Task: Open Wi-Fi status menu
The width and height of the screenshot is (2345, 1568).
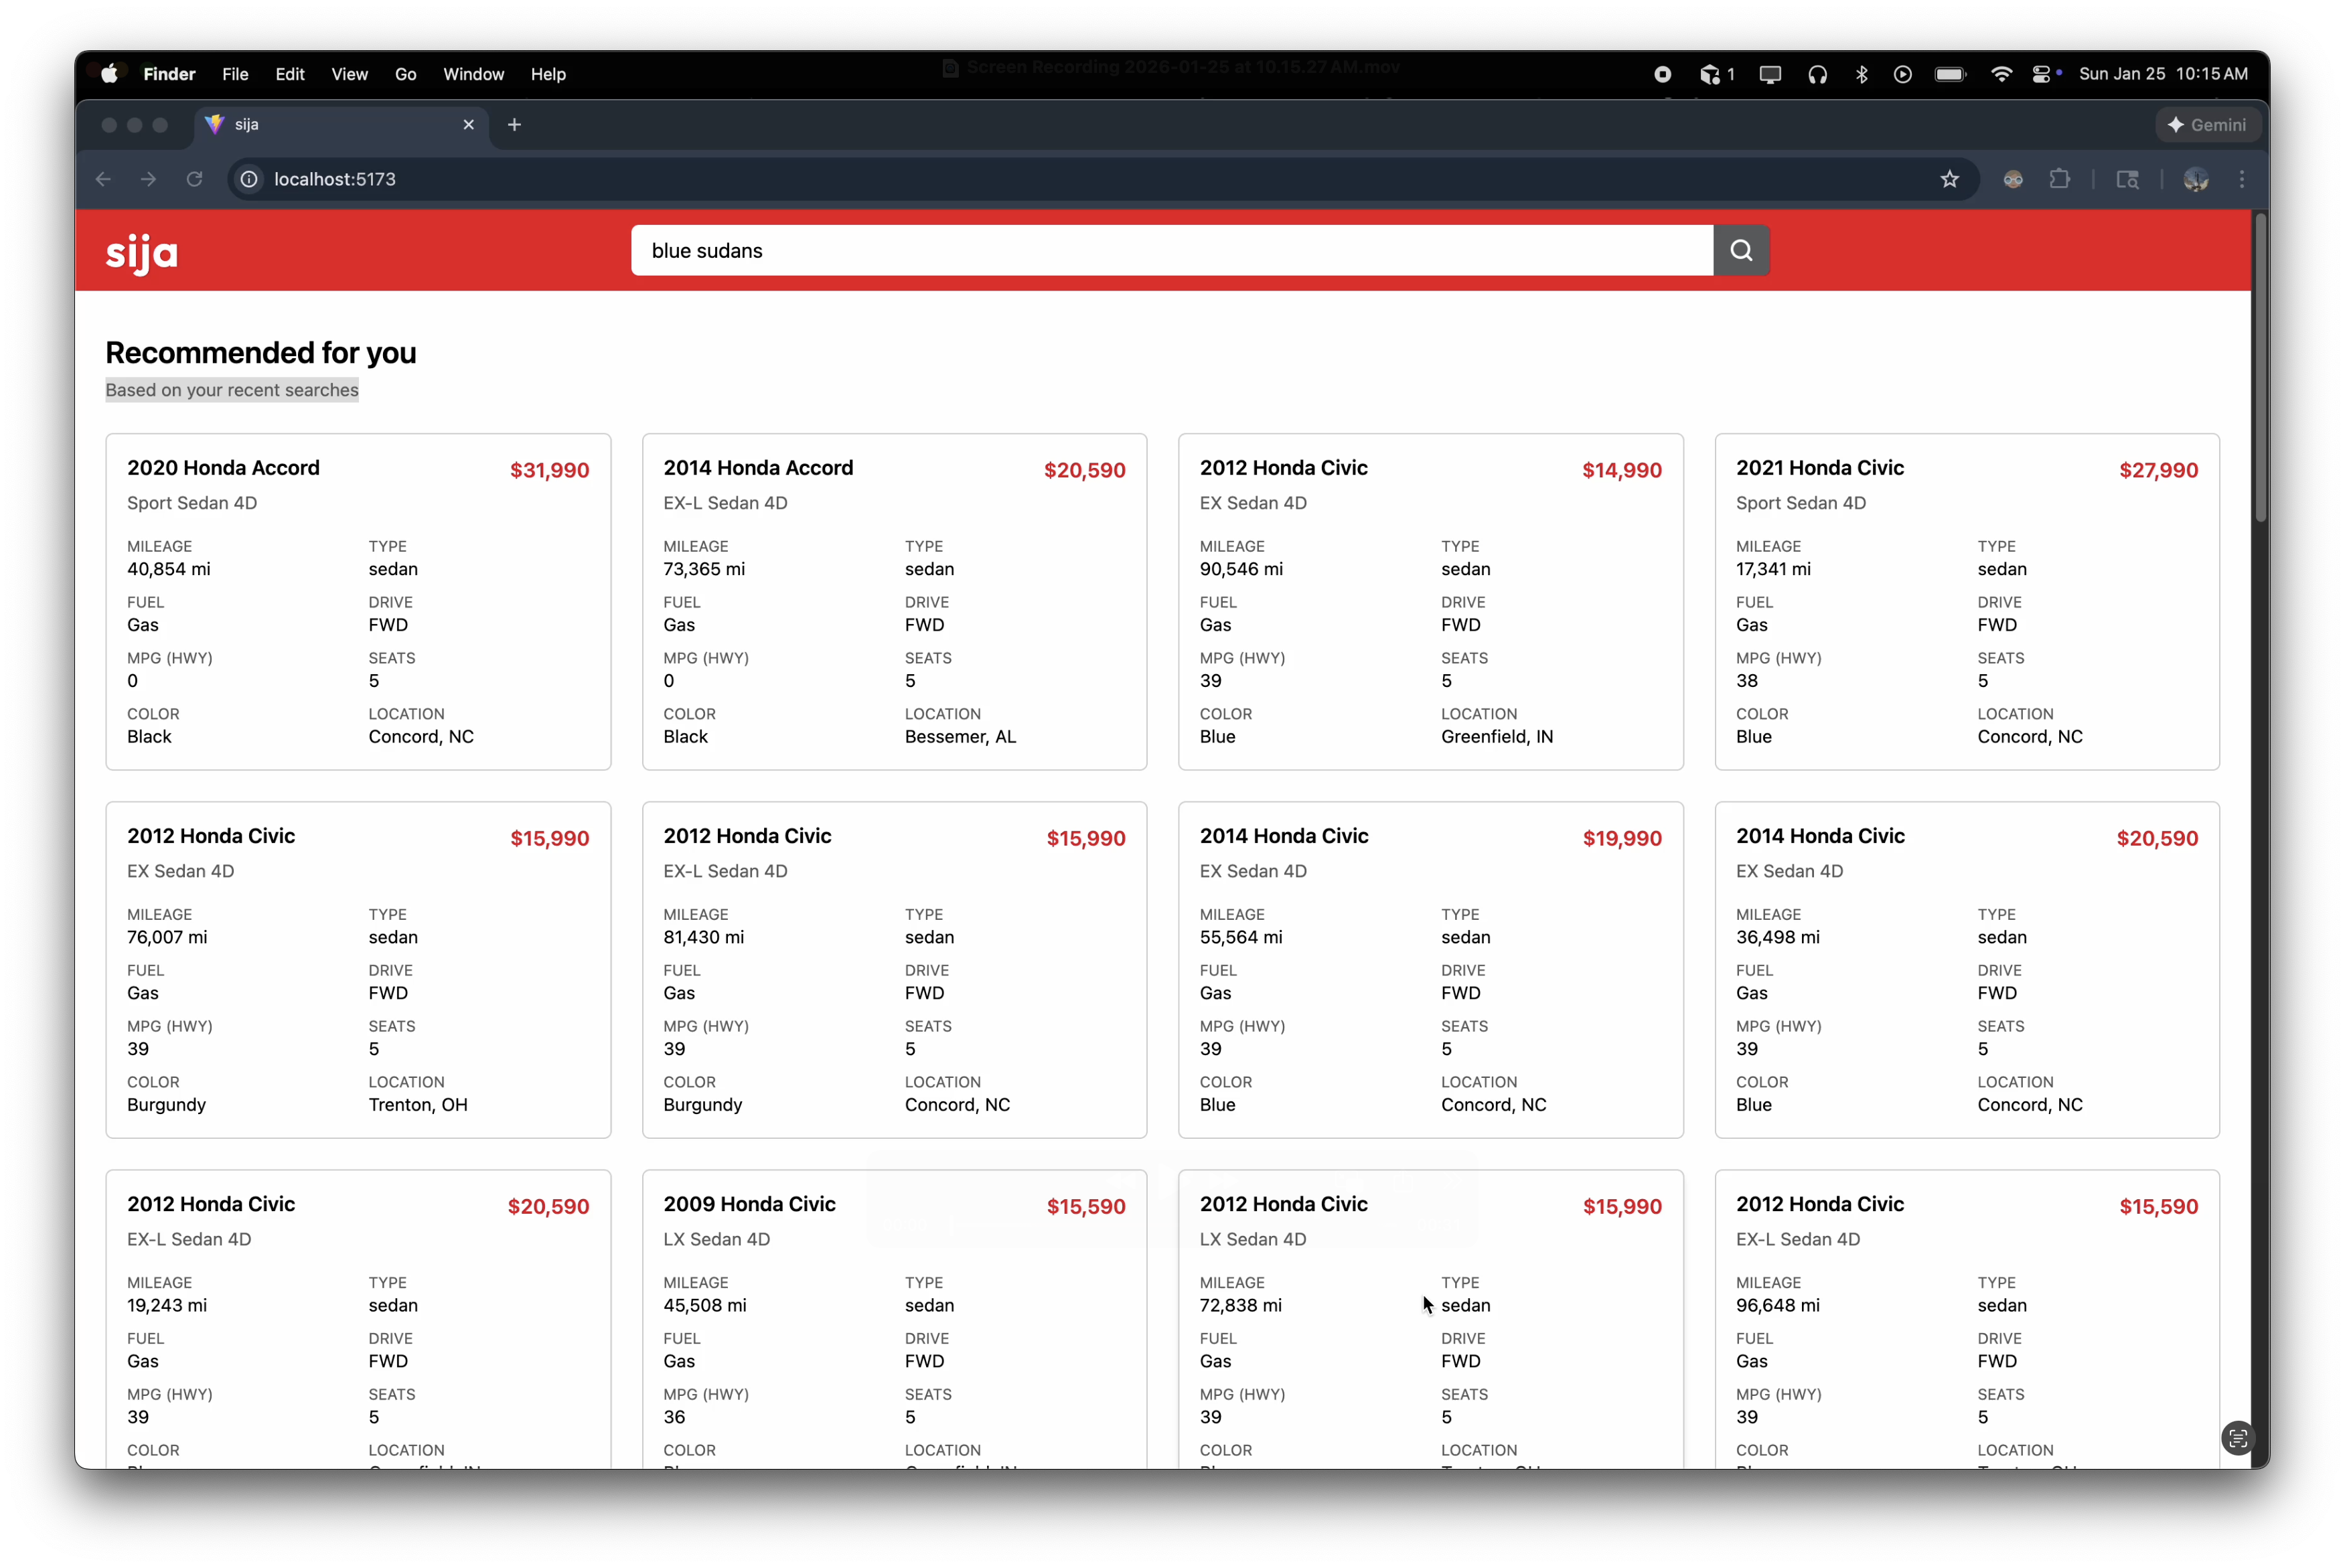Action: [x=2001, y=74]
